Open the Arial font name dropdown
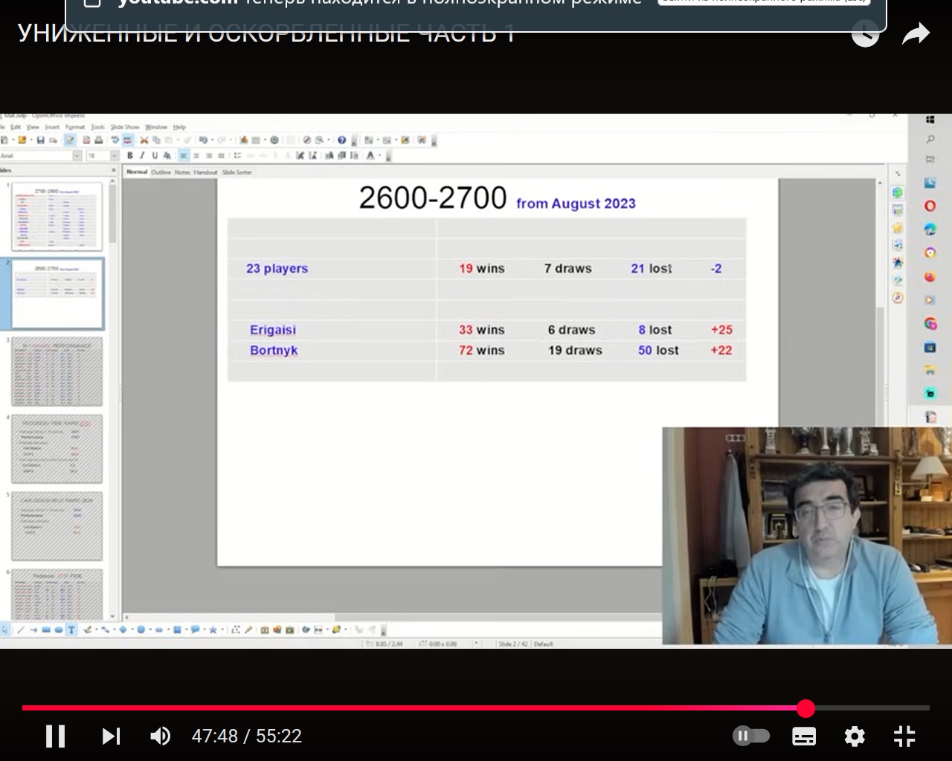Viewport: 952px width, 761px height. pyautogui.click(x=77, y=155)
